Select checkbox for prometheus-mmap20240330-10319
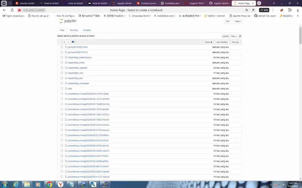302x188 pixels. (62, 94)
